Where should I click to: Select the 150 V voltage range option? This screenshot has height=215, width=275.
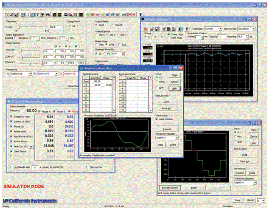click(96, 35)
